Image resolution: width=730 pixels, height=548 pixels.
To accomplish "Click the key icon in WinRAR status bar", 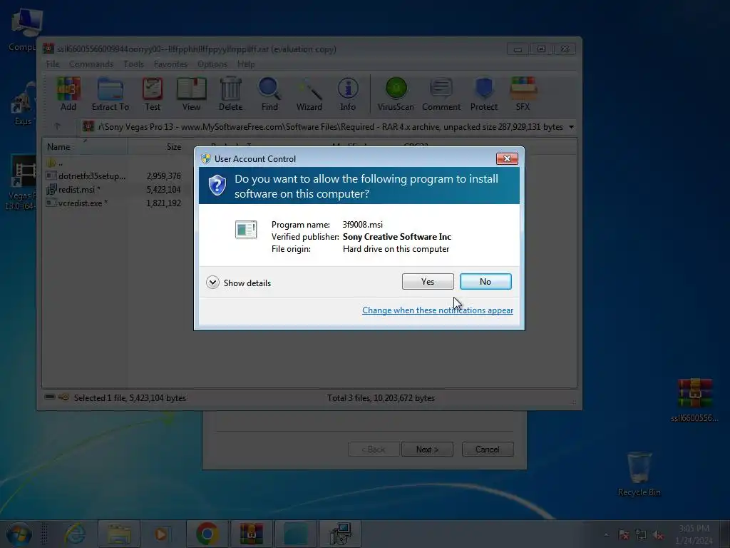I will tap(63, 397).
